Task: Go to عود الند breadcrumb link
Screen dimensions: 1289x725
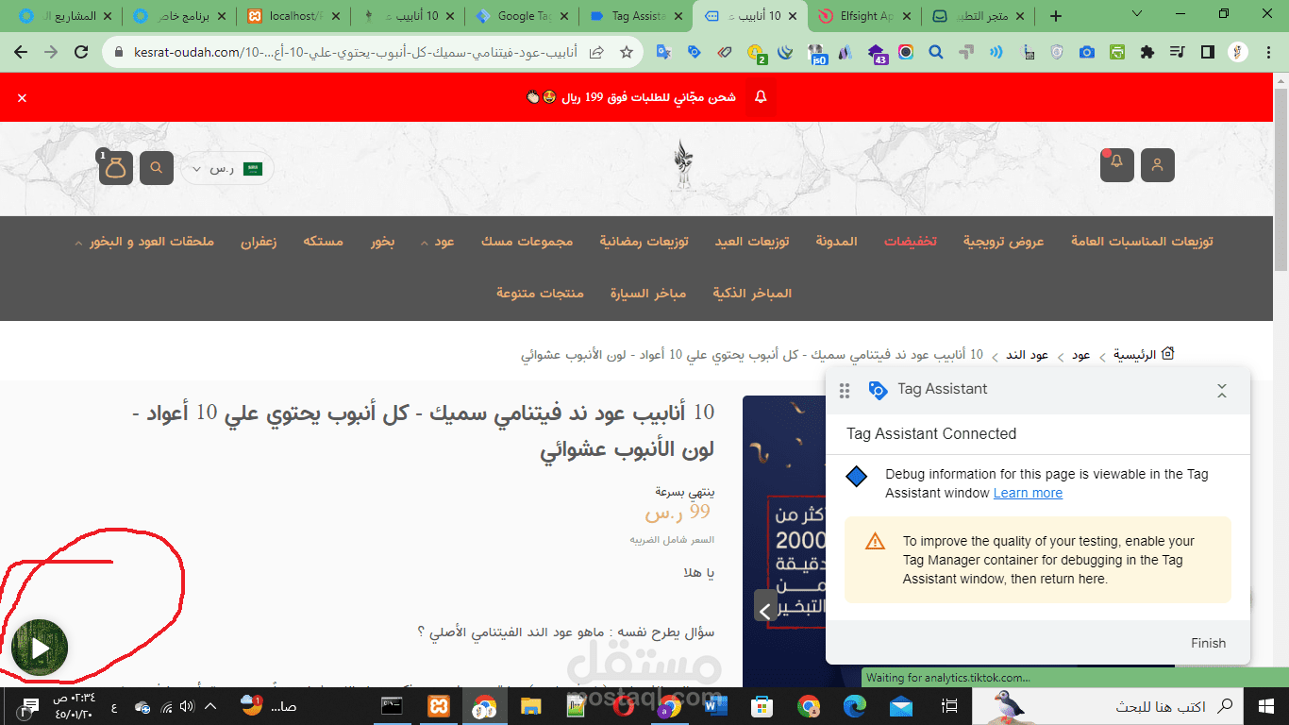Action: coord(1028,355)
